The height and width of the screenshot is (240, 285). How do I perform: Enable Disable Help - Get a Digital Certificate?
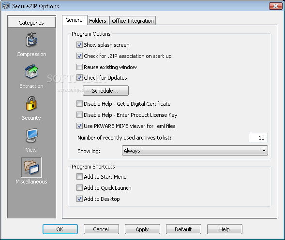click(x=79, y=104)
